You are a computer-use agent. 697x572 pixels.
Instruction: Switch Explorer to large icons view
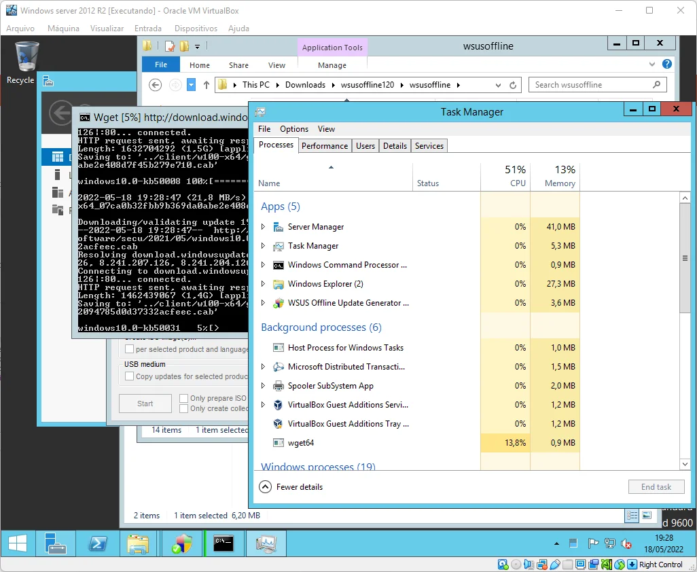tap(647, 516)
